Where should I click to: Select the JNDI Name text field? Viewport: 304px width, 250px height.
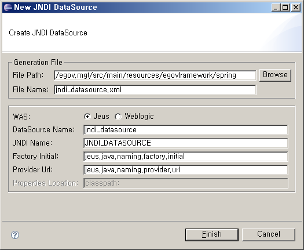186,143
